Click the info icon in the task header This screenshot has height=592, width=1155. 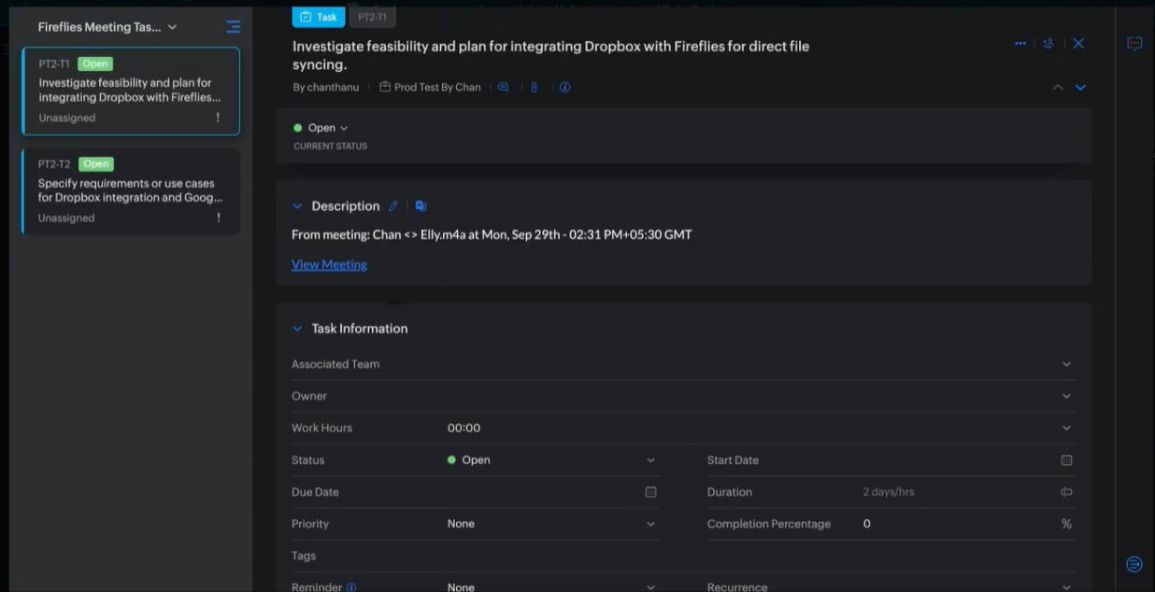tap(564, 88)
